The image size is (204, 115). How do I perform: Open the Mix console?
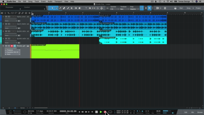coord(193,112)
